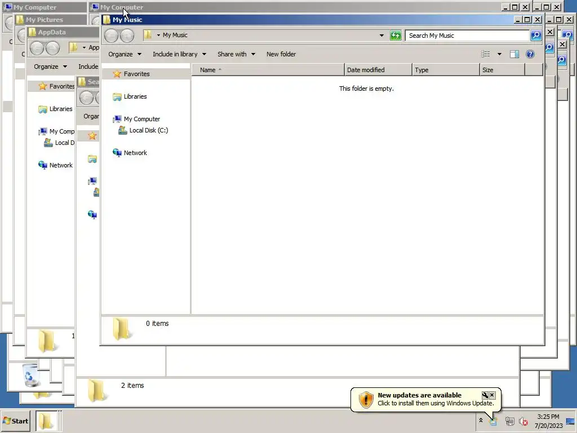The width and height of the screenshot is (577, 433).
Task: Select My Computer in AppData navigation pane
Action: coord(56,131)
